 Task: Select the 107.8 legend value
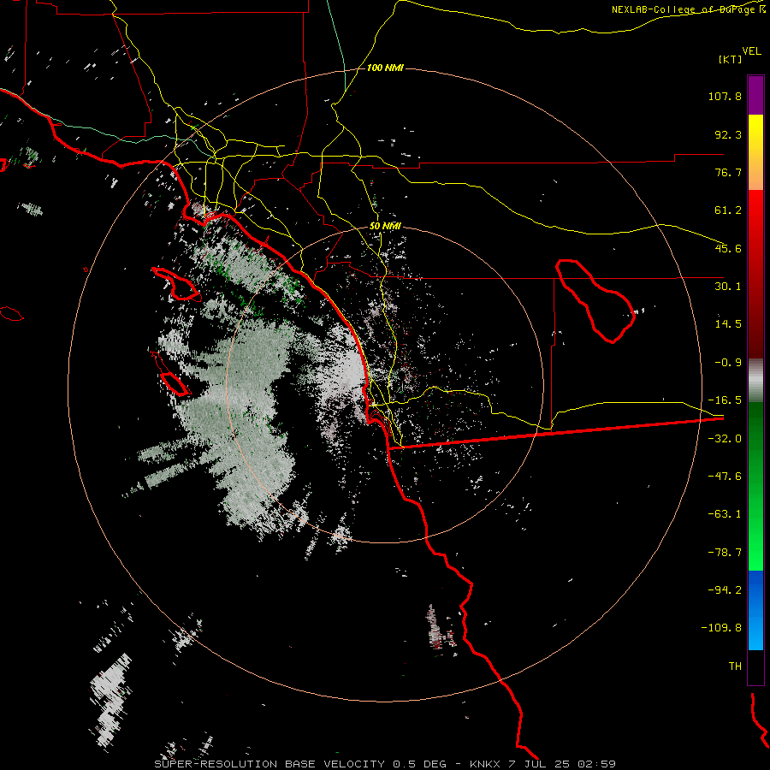(x=725, y=96)
